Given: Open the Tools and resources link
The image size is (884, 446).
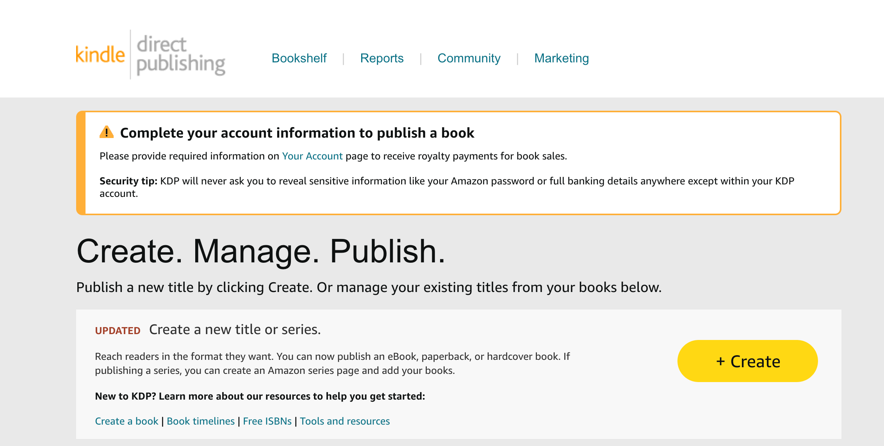Looking at the screenshot, I should pyautogui.click(x=345, y=421).
